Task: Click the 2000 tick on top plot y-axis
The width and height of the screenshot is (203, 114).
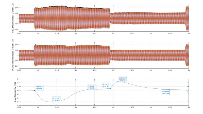Action: (x=16, y=8)
